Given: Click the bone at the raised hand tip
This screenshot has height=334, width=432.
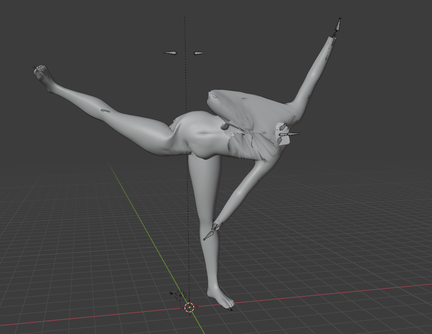Looking at the screenshot, I should (x=338, y=24).
